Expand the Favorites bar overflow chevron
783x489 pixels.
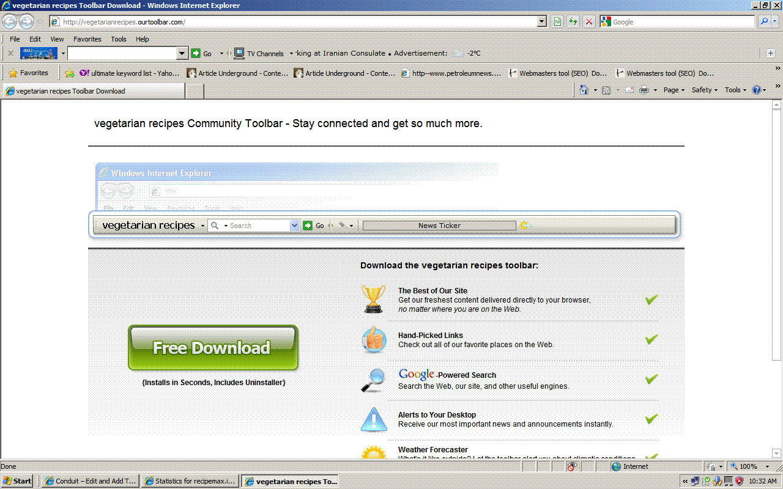pos(777,68)
